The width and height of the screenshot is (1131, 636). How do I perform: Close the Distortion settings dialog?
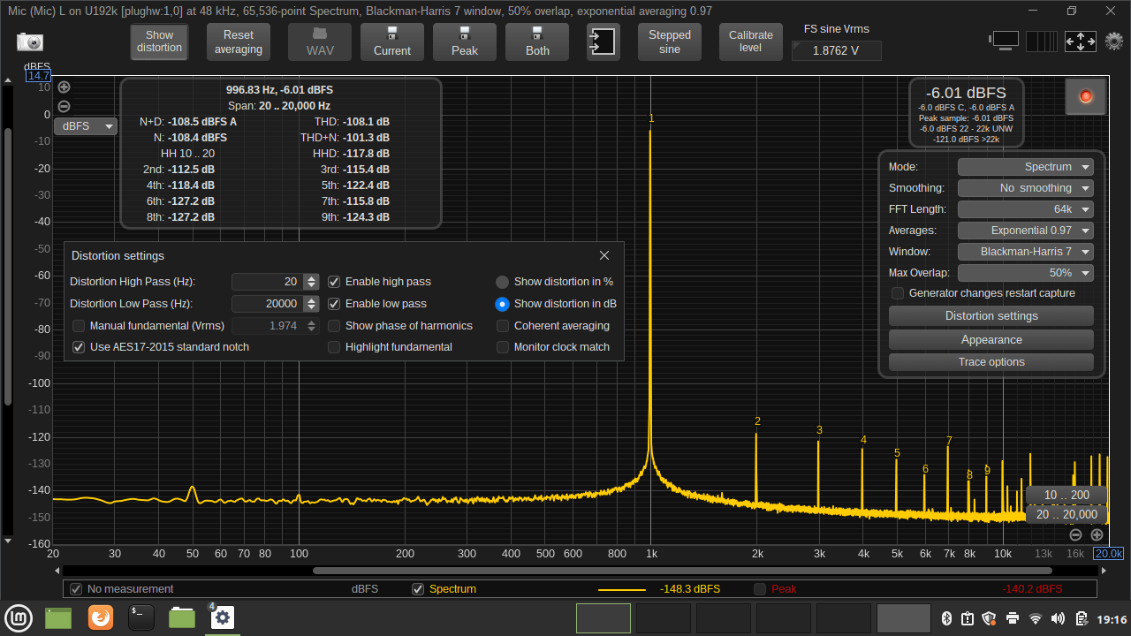pos(604,255)
